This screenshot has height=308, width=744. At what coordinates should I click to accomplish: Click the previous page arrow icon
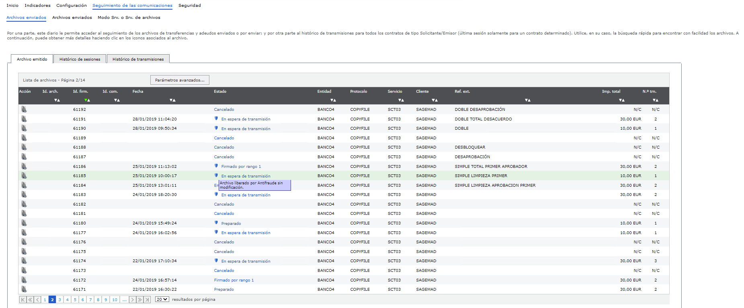pos(38,300)
